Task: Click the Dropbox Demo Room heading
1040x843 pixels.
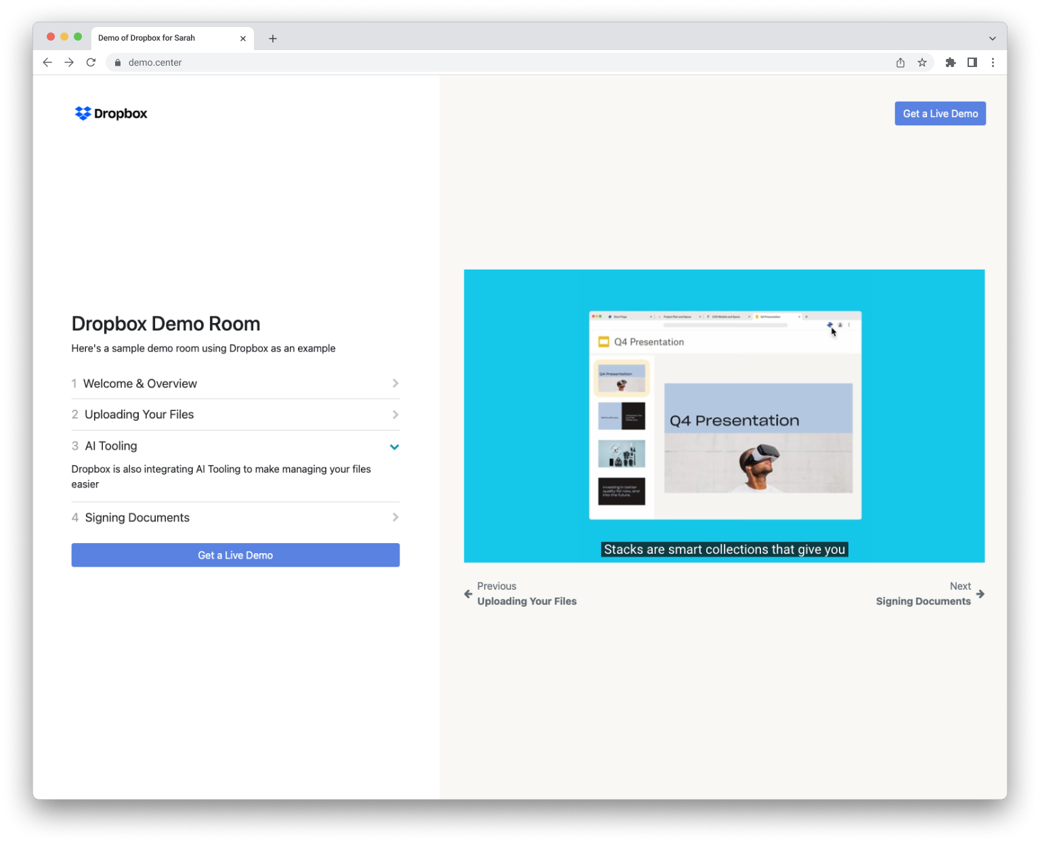Action: (166, 324)
